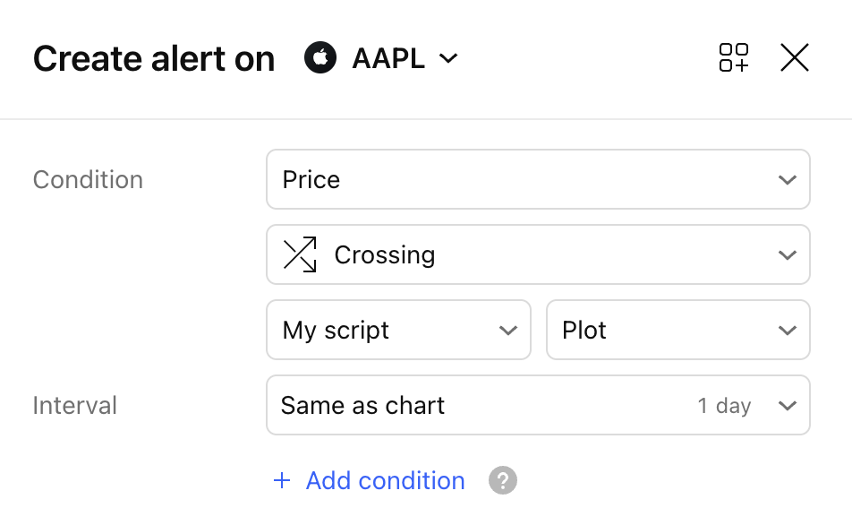The width and height of the screenshot is (852, 525).
Task: Expand the chevron beside AAPL
Action: click(448, 58)
